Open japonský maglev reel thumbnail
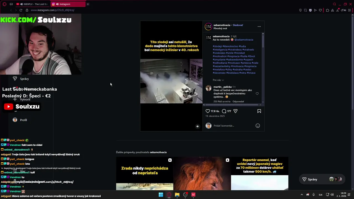This screenshot has width=354, height=199. 260,173
